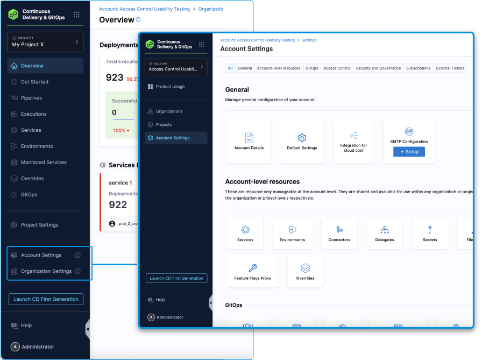Collapse front window sidebar with arrow handle
The width and height of the screenshot is (482, 360).
[x=210, y=303]
